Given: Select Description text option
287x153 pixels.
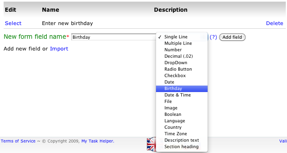Looking at the screenshot, I should click(x=181, y=140).
